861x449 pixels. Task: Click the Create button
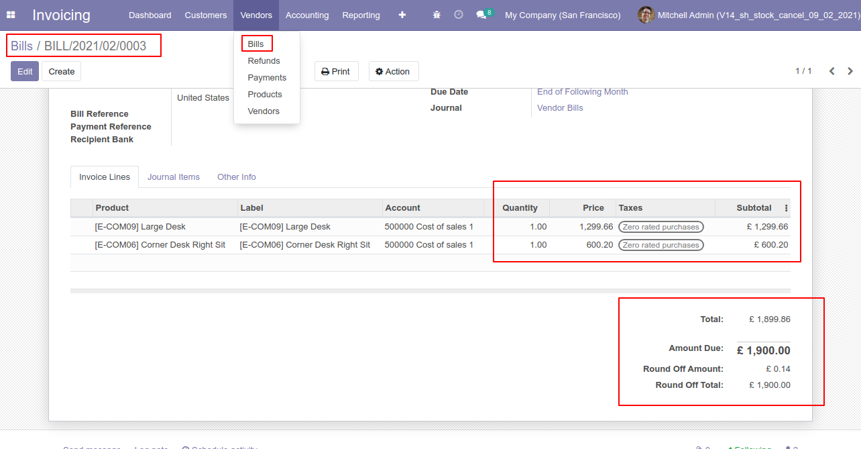point(62,71)
